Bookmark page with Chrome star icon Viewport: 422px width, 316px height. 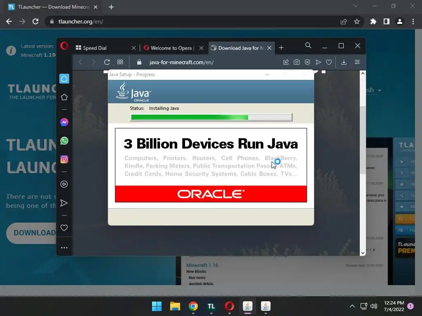click(x=357, y=21)
